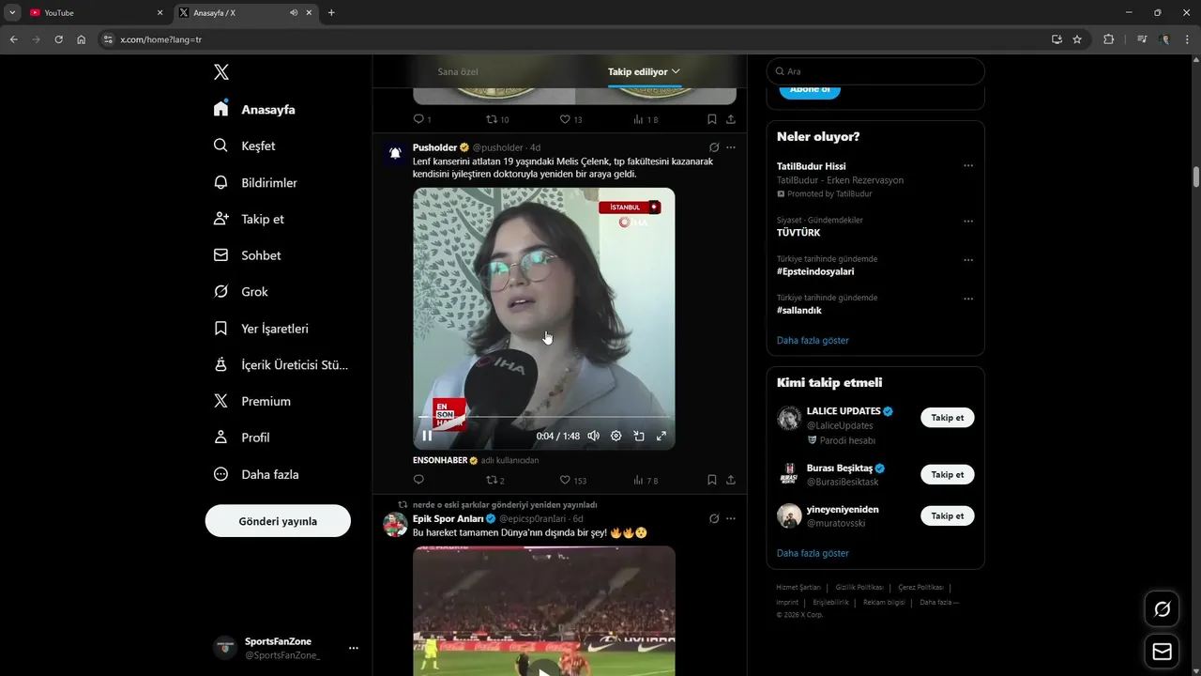Viewport: 1201px width, 676px height.
Task: Click the page scrollbar thumb
Action: (1196, 177)
